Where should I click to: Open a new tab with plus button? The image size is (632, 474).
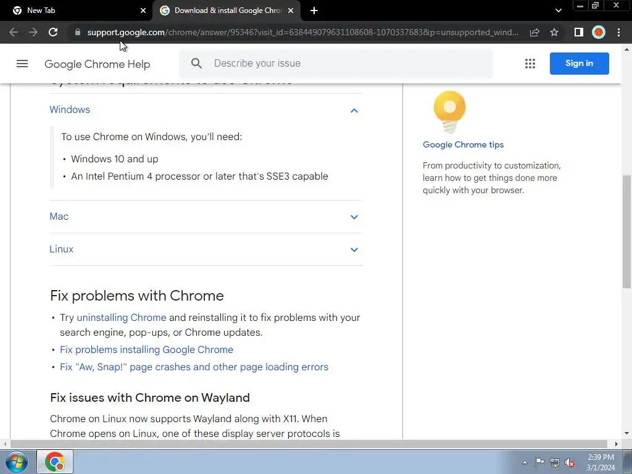click(314, 10)
